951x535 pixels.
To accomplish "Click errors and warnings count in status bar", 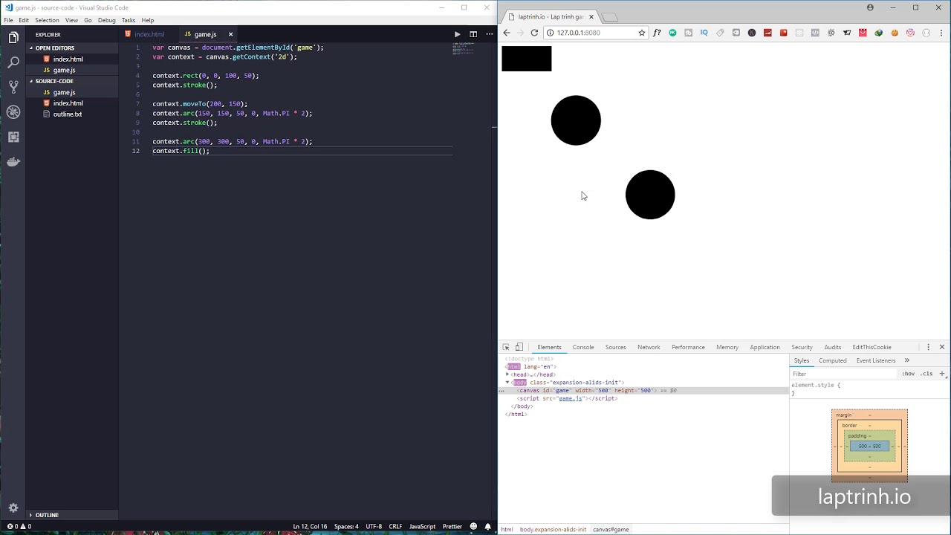I will [x=19, y=526].
